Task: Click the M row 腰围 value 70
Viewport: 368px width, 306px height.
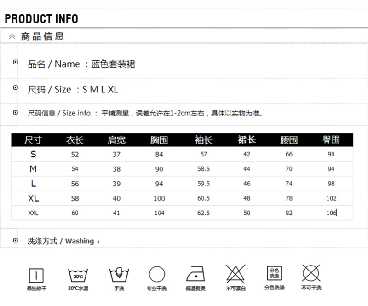Action: (289, 169)
